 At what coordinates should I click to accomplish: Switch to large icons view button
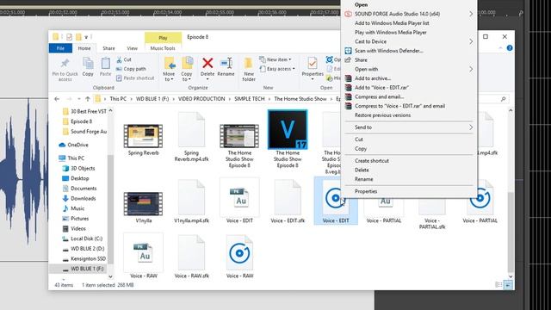click(508, 285)
